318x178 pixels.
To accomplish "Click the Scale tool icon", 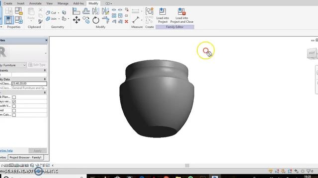I will pyautogui.click(x=120, y=15).
